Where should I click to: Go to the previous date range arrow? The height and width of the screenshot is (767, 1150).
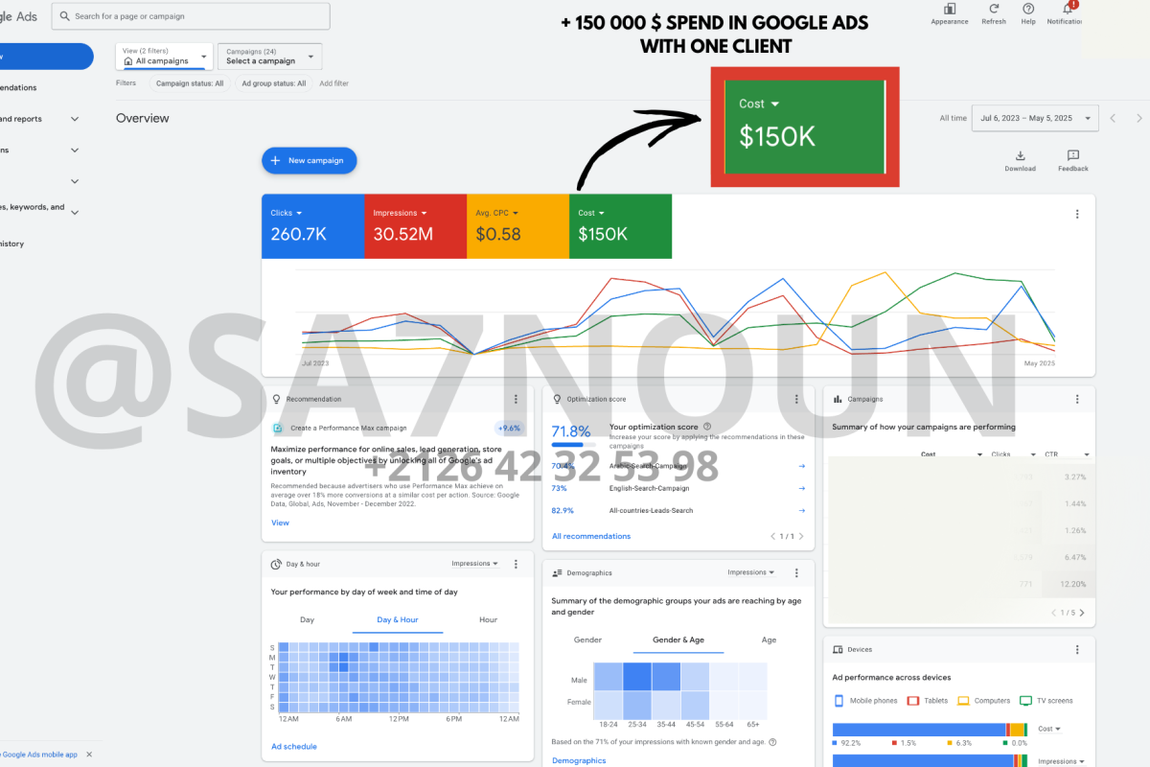(x=1113, y=118)
